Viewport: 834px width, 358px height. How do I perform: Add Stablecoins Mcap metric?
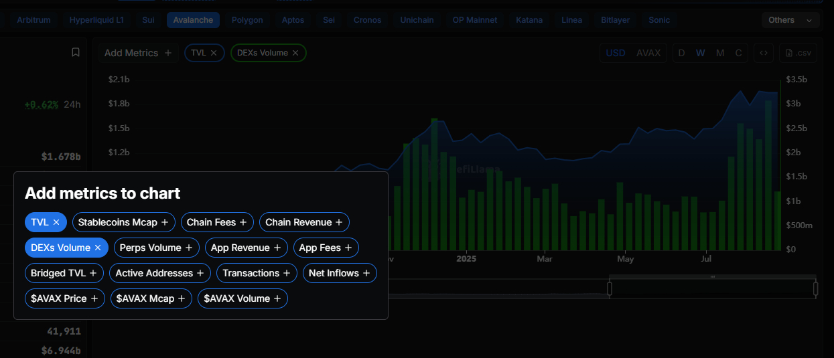coord(124,222)
